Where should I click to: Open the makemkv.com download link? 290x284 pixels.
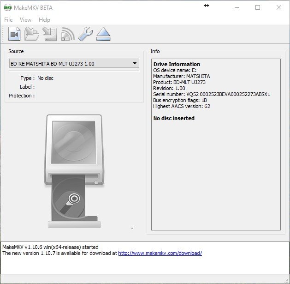pos(160,253)
